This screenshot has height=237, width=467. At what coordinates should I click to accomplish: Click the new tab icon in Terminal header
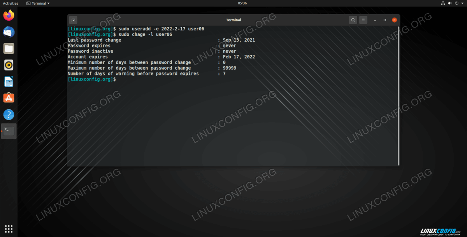click(x=73, y=20)
